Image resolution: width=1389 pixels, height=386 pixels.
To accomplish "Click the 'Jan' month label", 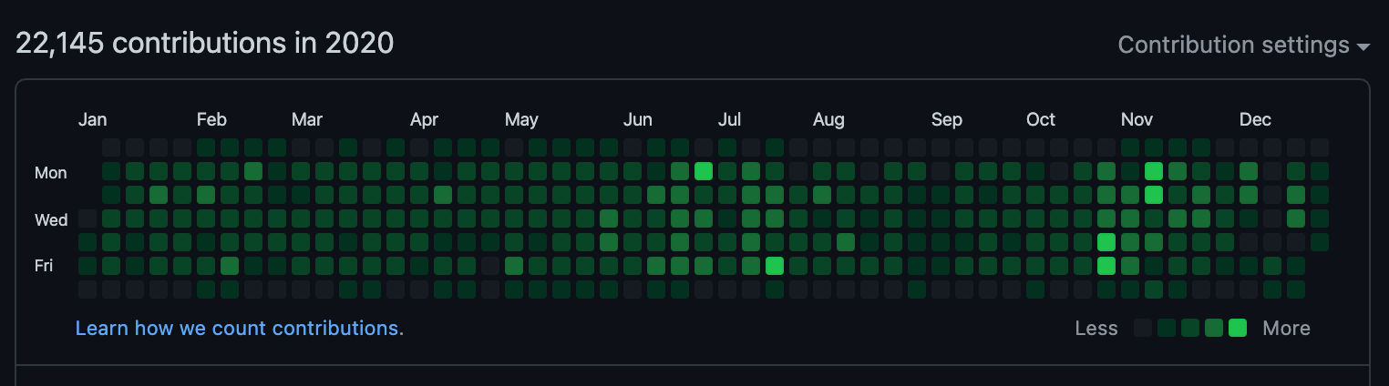I will tap(92, 119).
